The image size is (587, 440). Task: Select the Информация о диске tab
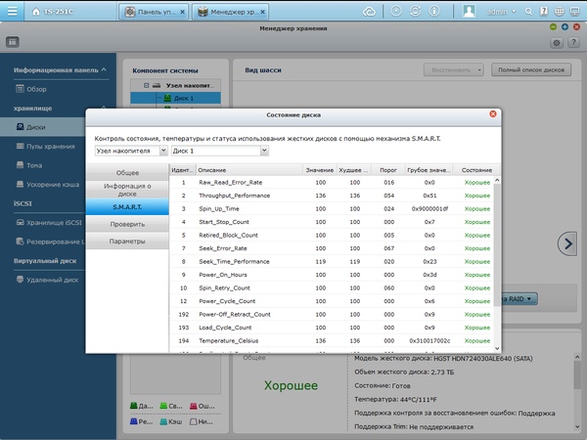click(x=127, y=189)
